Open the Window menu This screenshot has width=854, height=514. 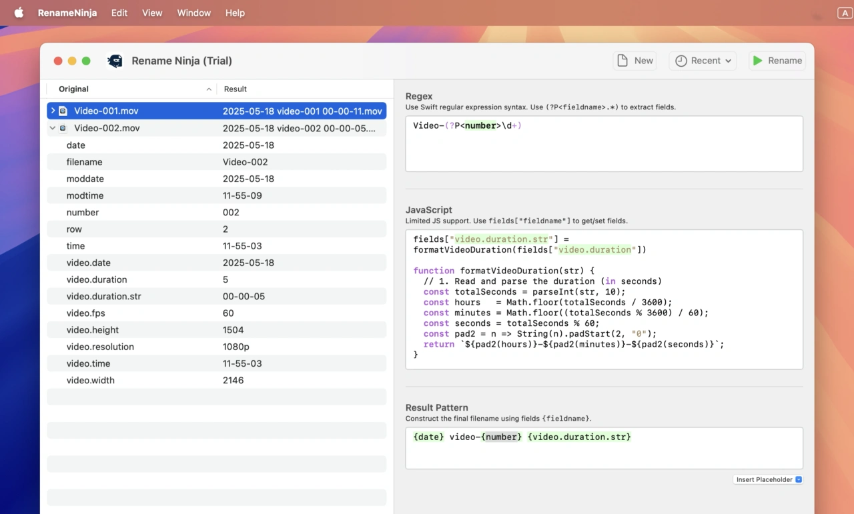[x=194, y=13]
